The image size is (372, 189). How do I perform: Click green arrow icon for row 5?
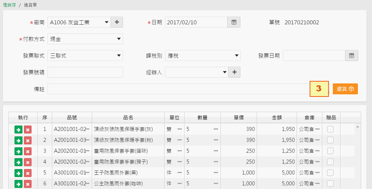coord(18,173)
